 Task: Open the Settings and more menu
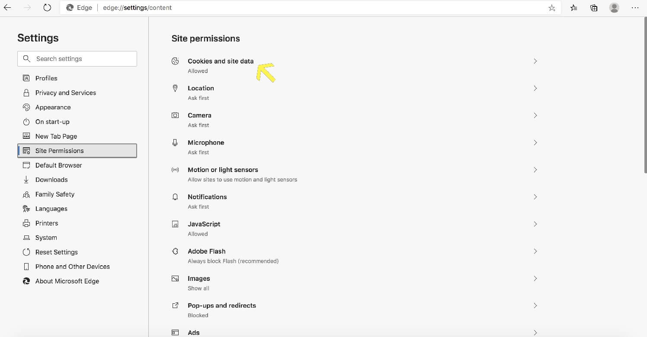pos(635,8)
